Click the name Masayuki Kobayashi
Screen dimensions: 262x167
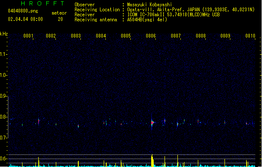150,5
